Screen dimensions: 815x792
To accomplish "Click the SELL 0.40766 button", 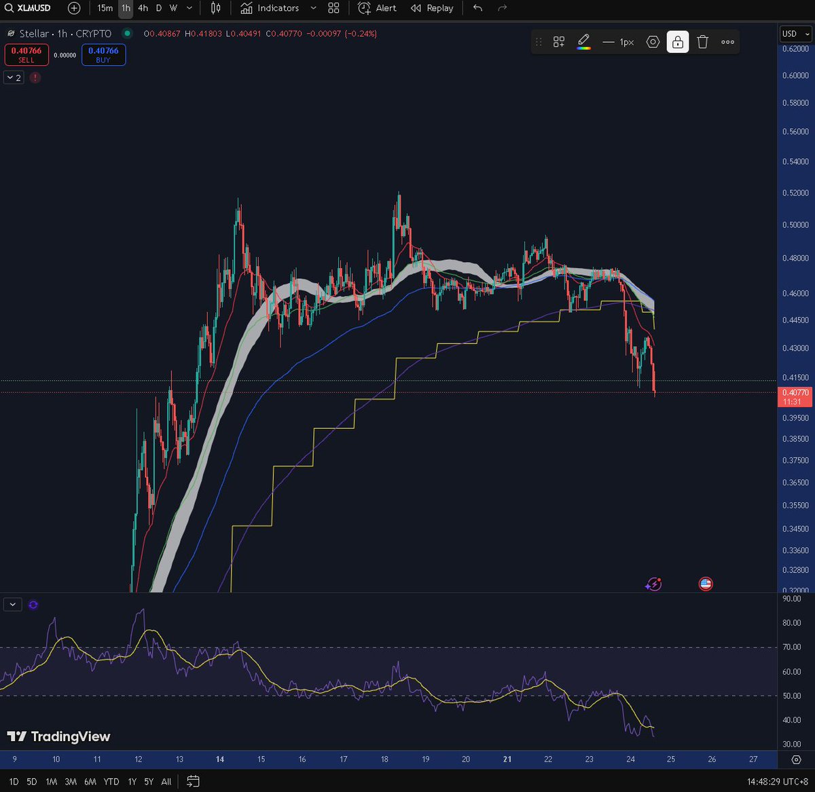I will coord(26,54).
